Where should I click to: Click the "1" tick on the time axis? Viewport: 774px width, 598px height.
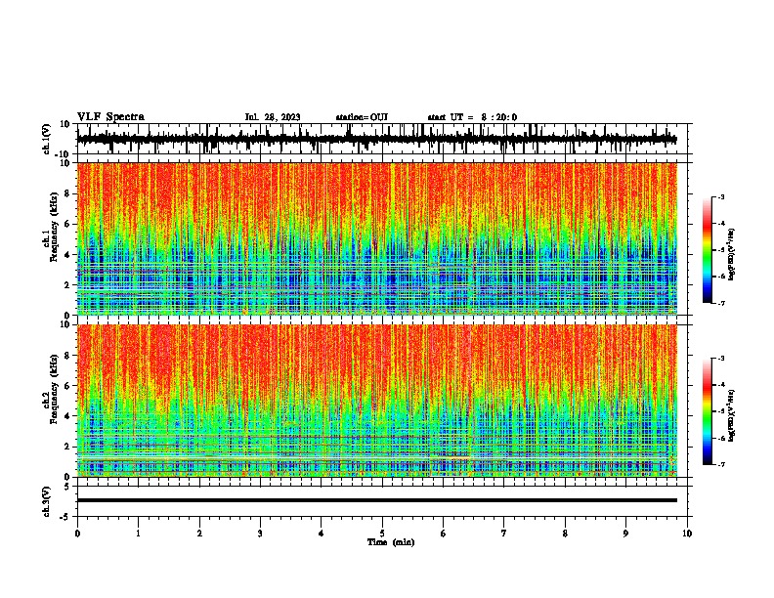click(138, 534)
